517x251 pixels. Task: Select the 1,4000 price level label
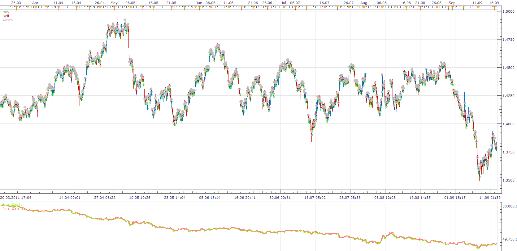[509, 124]
